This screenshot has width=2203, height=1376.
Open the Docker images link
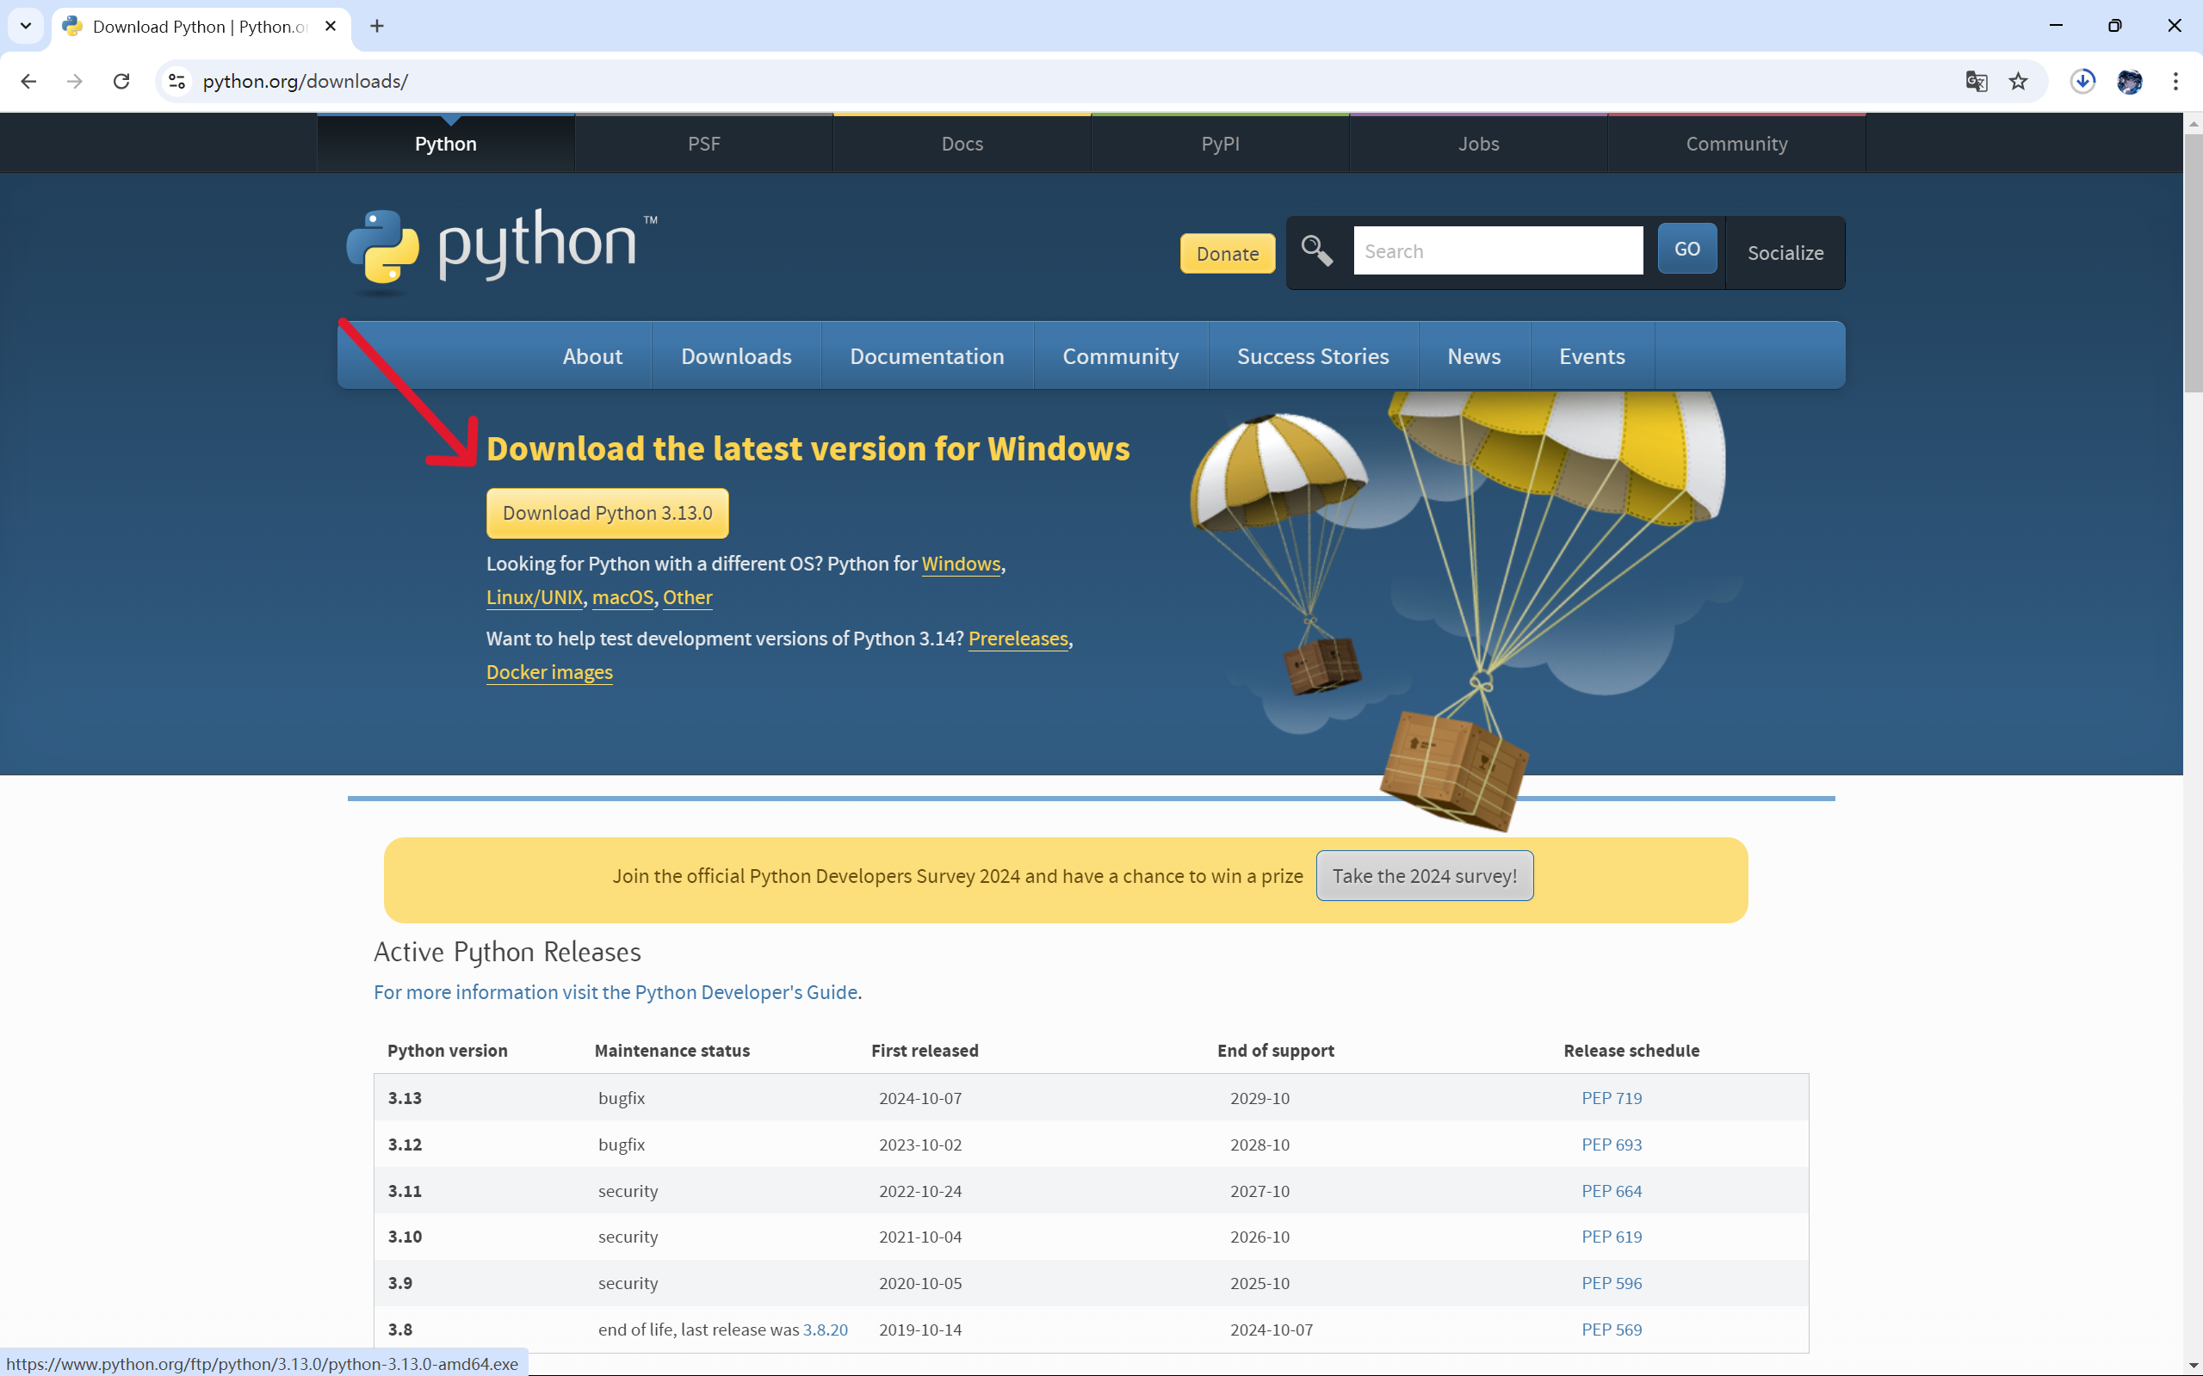549,671
